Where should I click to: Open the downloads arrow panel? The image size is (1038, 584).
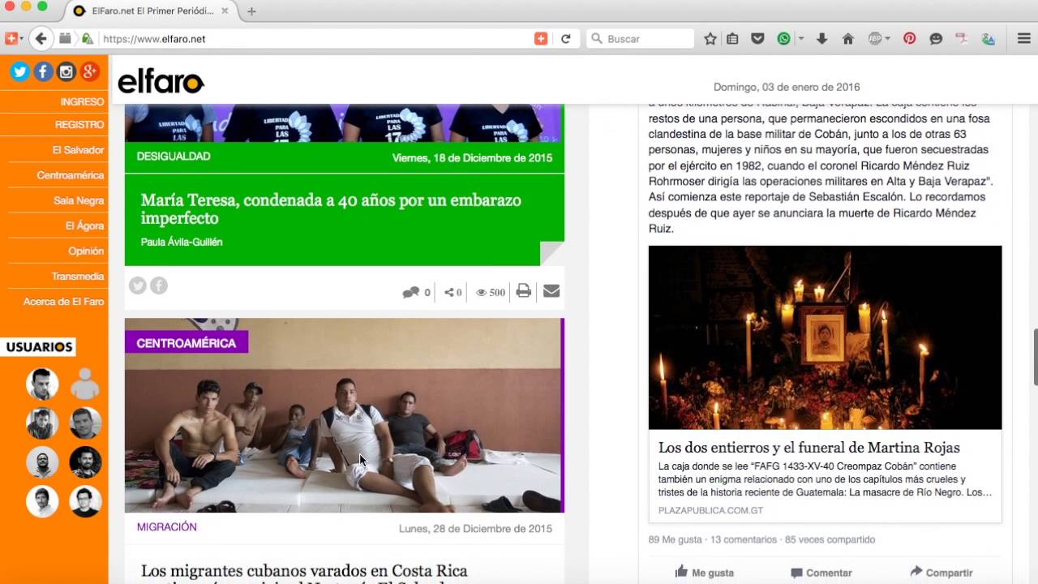[x=821, y=38]
